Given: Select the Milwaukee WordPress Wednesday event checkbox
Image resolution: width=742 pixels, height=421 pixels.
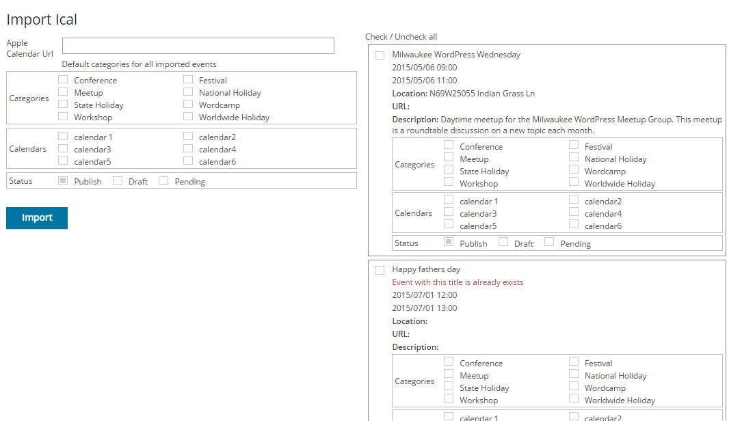Looking at the screenshot, I should tap(380, 56).
